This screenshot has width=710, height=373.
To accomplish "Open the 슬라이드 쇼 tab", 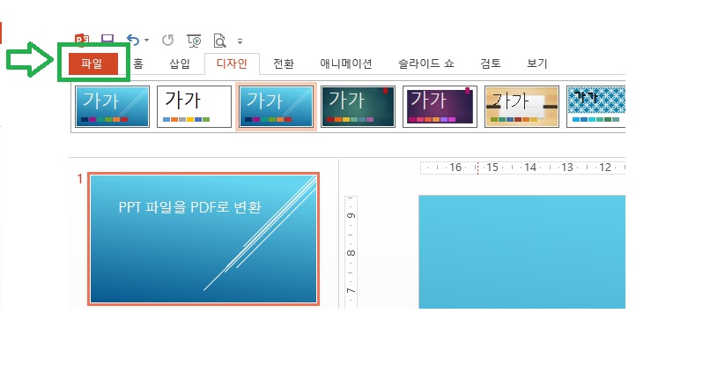I will (426, 63).
